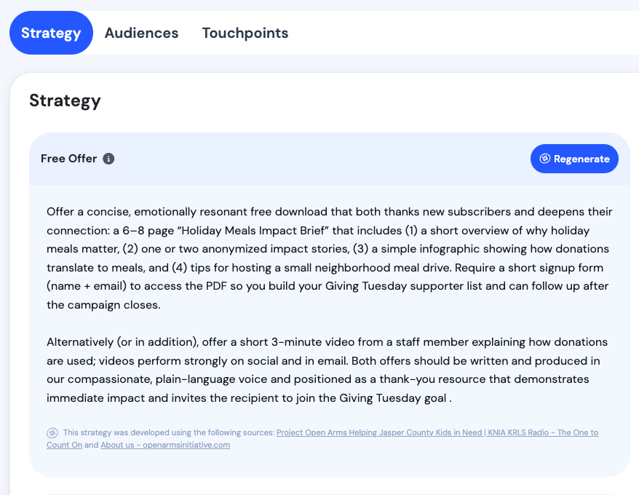Switch to the Audiences tab

point(141,33)
